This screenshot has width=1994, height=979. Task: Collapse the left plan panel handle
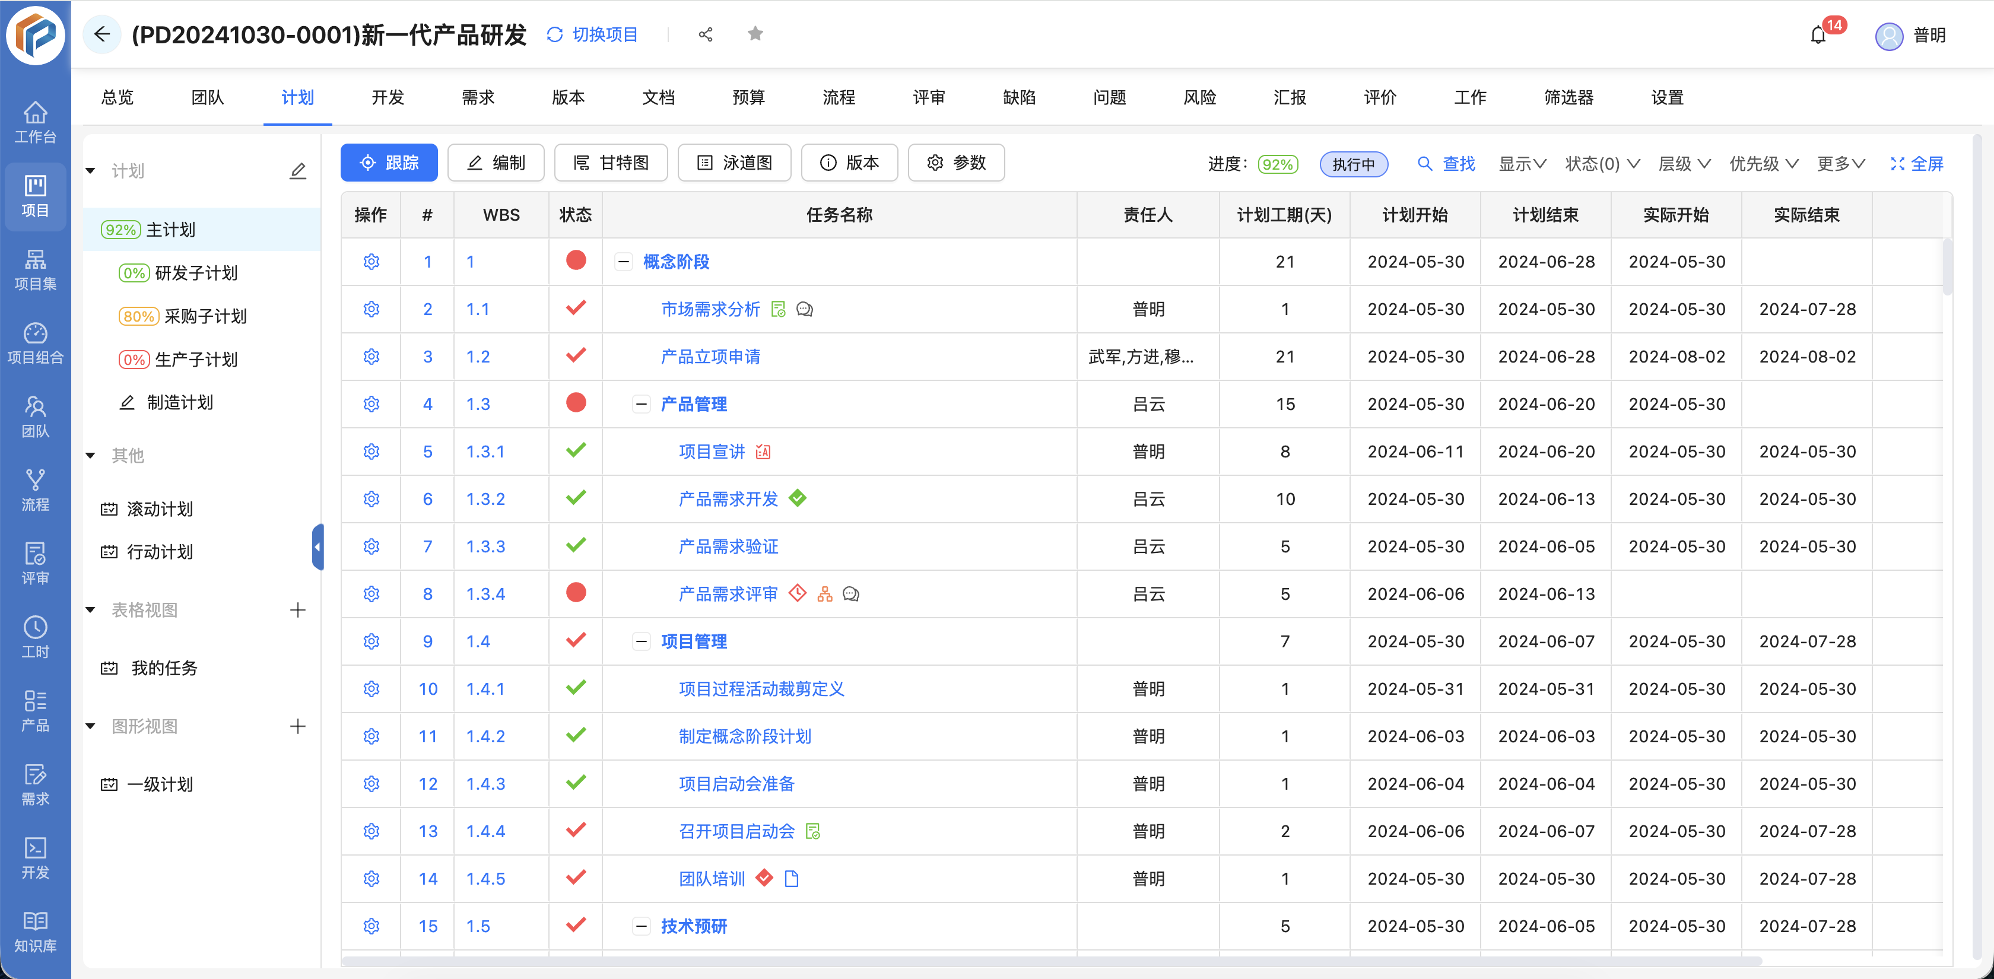tap(318, 547)
